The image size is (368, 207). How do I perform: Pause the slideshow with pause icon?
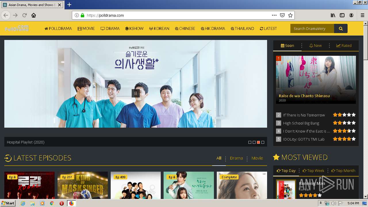(x=136, y=93)
